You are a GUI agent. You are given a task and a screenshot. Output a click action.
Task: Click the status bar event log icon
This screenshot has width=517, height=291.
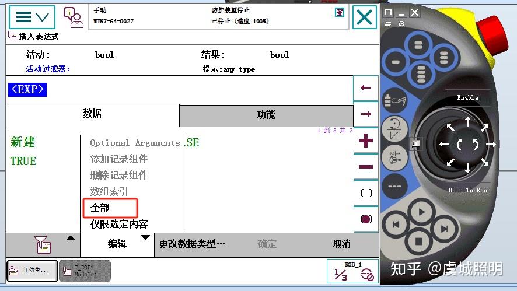click(339, 12)
